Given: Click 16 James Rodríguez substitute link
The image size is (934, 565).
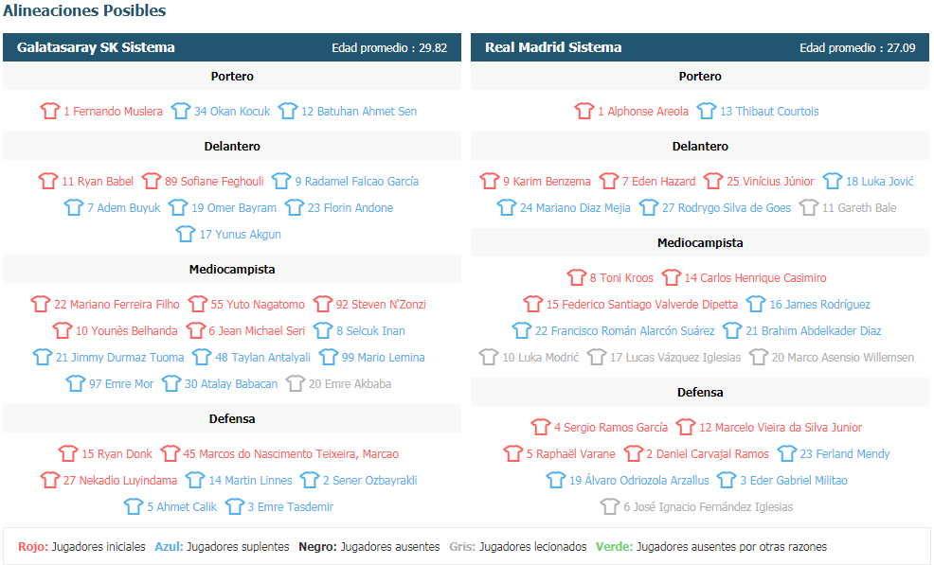Looking at the screenshot, I should tap(819, 304).
